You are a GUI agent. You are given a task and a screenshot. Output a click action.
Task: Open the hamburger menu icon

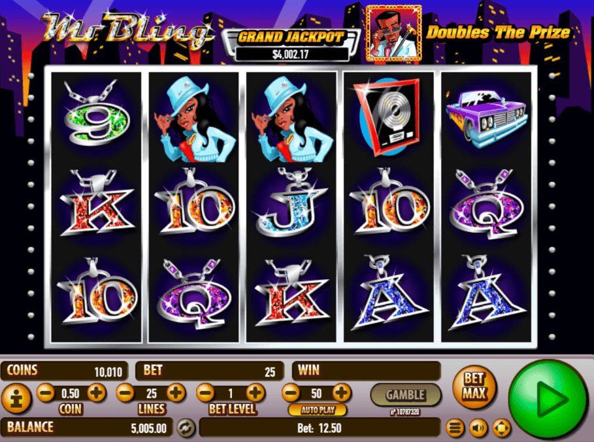(x=455, y=428)
